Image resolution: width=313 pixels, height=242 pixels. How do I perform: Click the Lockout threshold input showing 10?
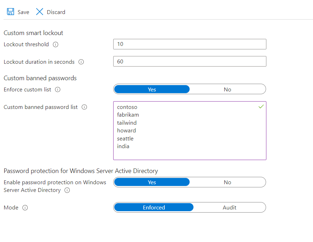(189, 44)
